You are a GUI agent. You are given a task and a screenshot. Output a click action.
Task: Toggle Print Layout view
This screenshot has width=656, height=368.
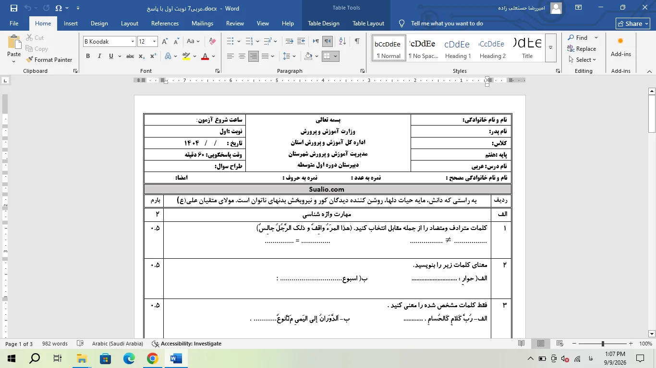pyautogui.click(x=541, y=344)
